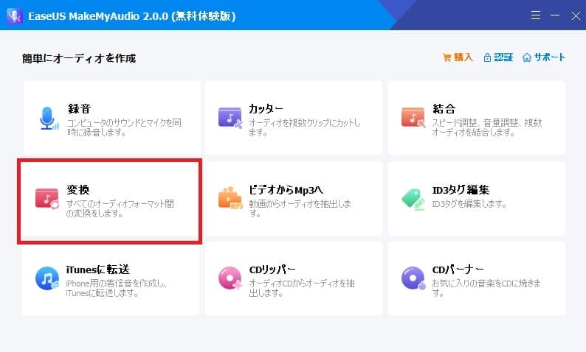Open CDリッパー tool title
586x352 pixels.
click(x=272, y=270)
